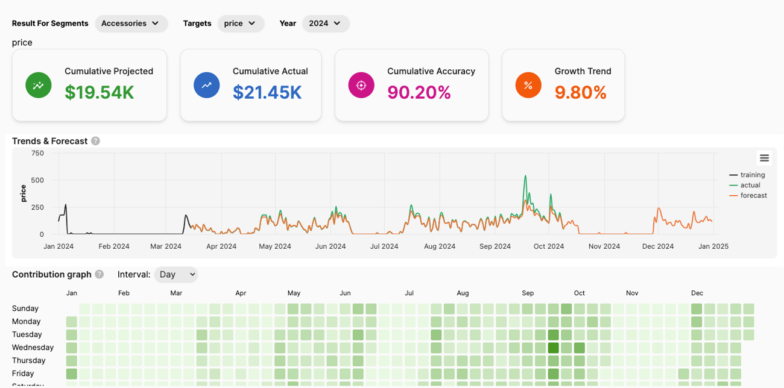Click the Year label

[x=288, y=23]
